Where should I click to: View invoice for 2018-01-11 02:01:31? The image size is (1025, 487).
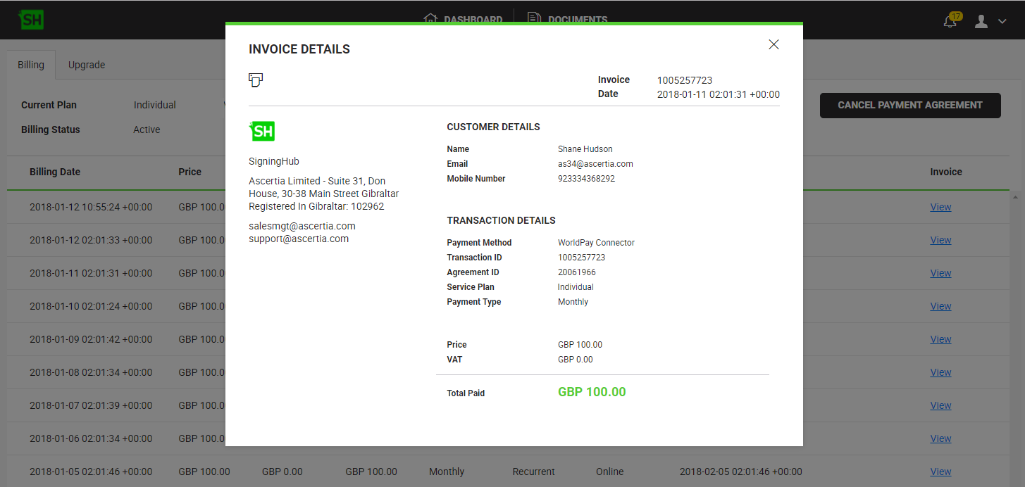click(x=940, y=273)
